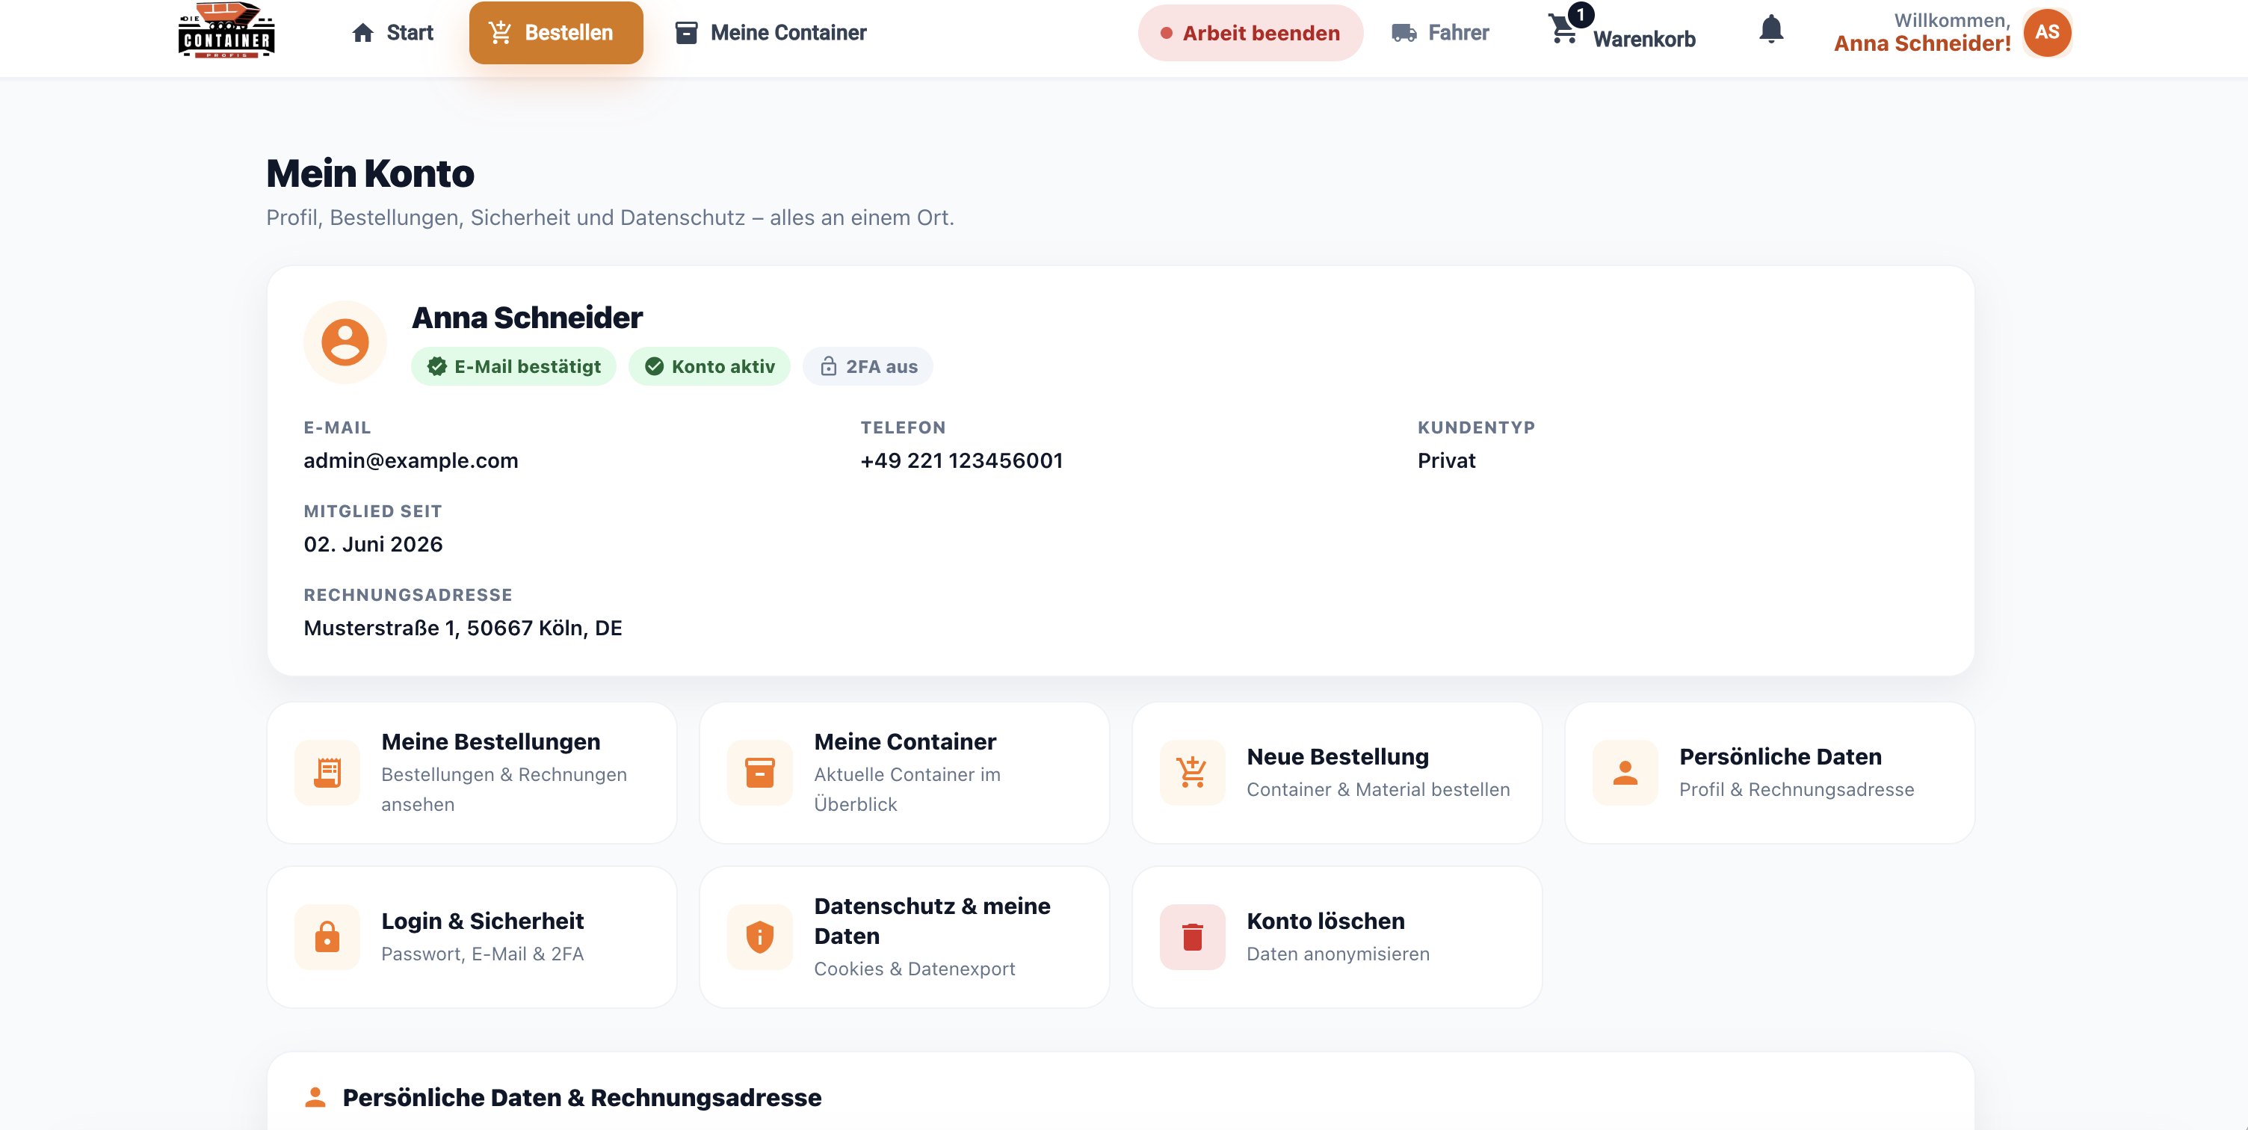Click the receipt icon in Meine Bestellungen
The image size is (2248, 1130).
point(327,772)
